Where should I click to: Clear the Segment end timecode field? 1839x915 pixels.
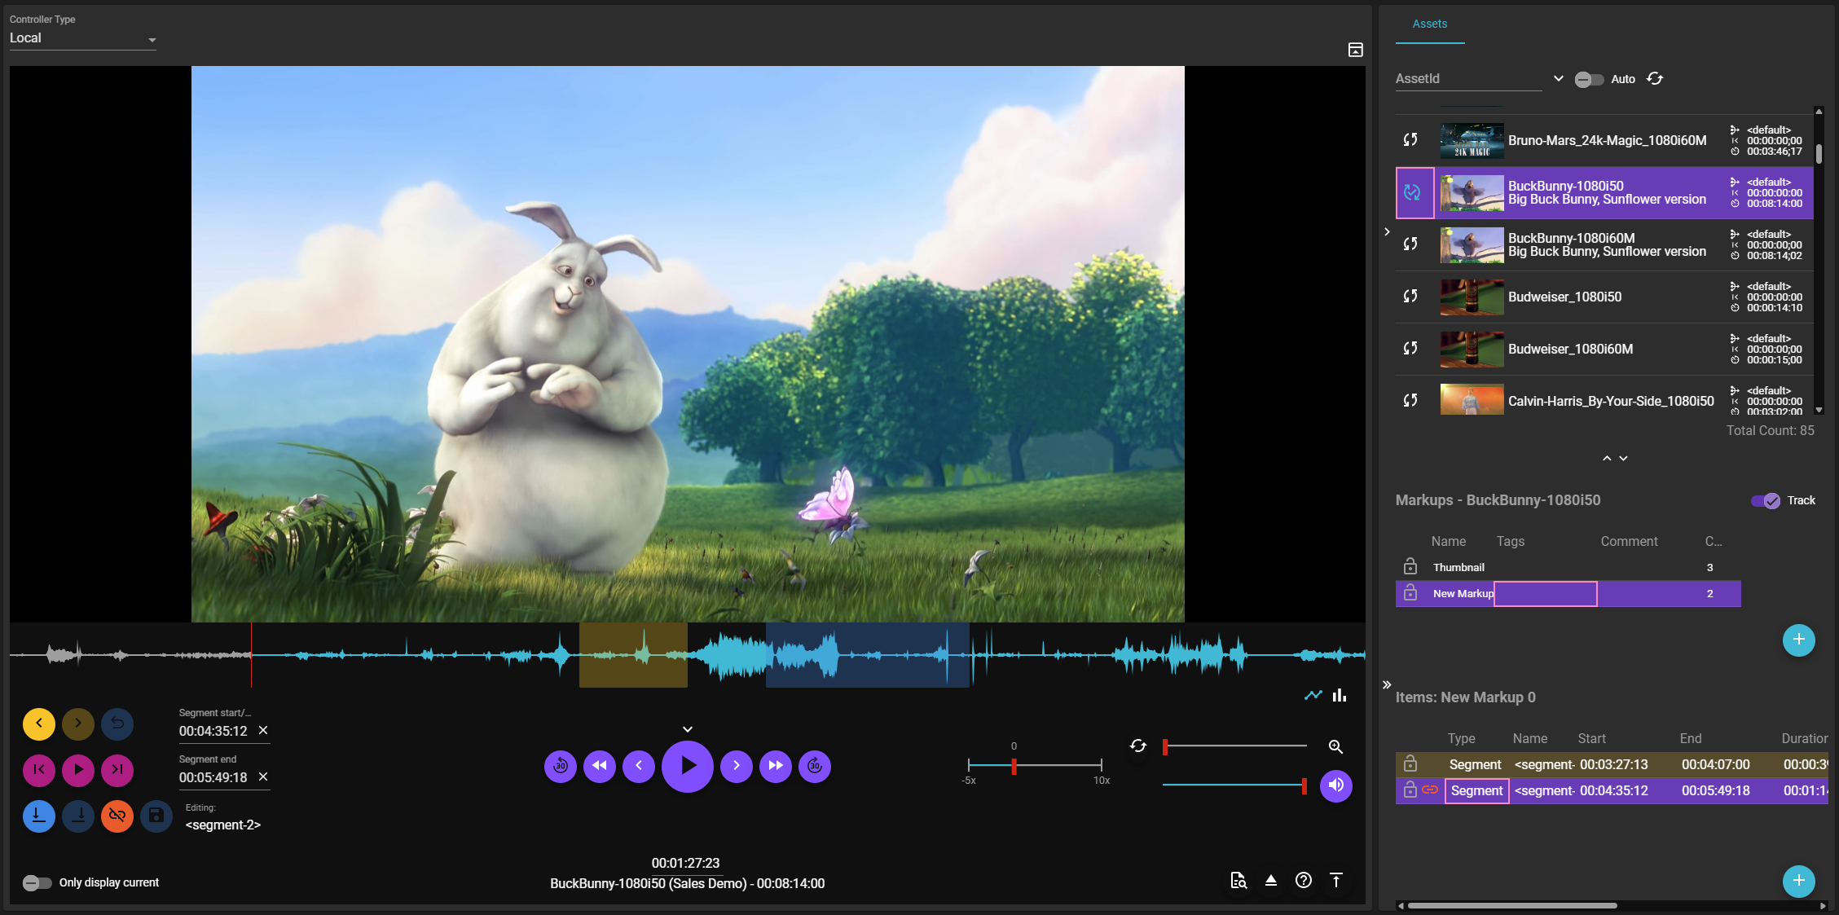point(263,776)
